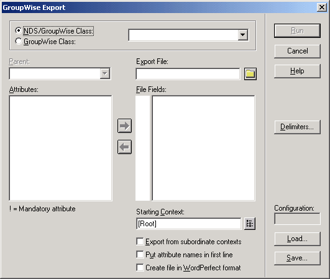Click inside the File Fields list box
The width and height of the screenshot is (330, 279).
(203, 148)
